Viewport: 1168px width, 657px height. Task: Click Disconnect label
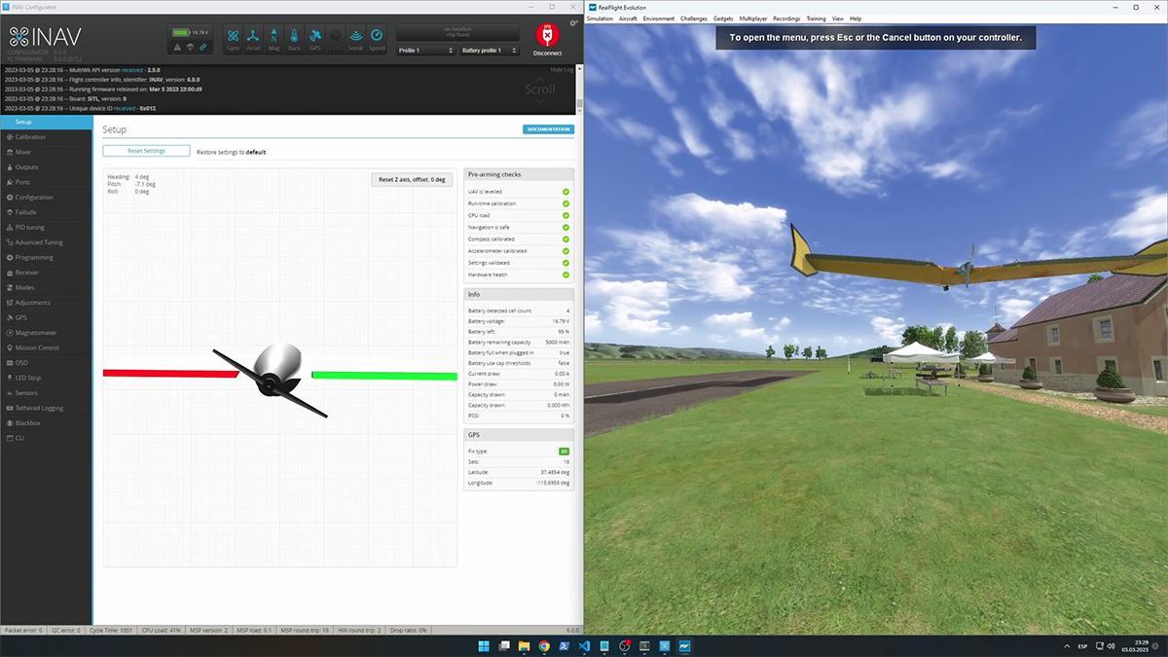click(x=547, y=54)
